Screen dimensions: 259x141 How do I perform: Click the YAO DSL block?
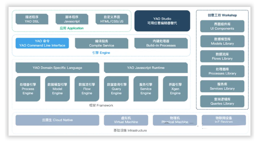[x=32, y=19]
